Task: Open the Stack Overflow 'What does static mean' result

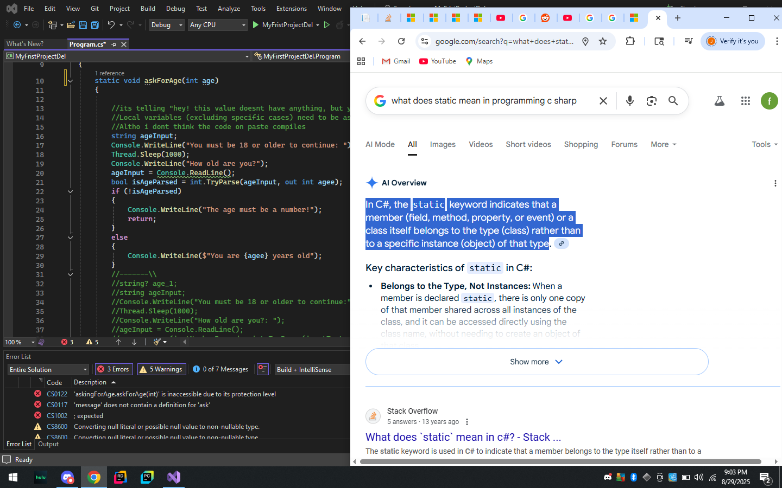Action: coord(463,437)
